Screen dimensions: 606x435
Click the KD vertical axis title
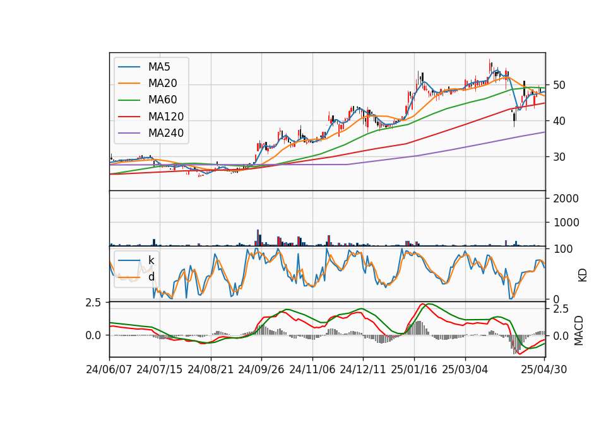click(583, 275)
